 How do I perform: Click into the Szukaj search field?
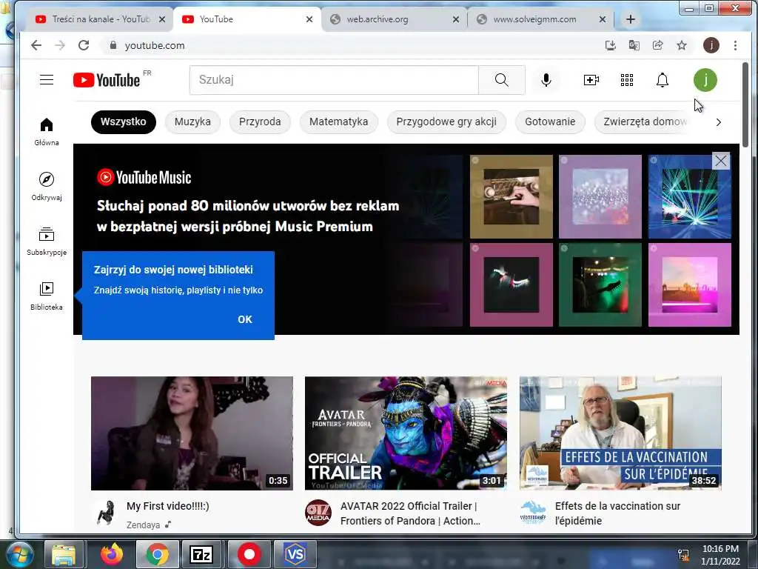coord(334,80)
